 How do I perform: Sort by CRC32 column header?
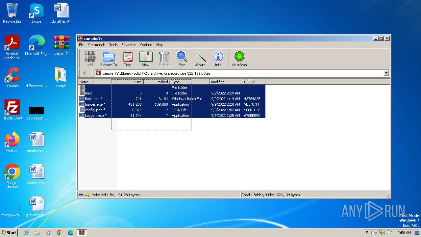tap(254, 82)
